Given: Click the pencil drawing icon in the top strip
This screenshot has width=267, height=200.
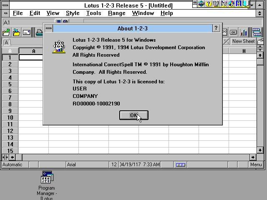Looking at the screenshot, I should click(x=224, y=4).
